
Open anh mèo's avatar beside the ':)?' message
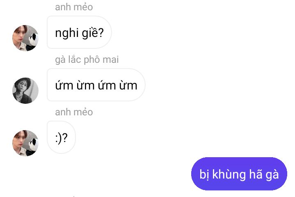click(25, 143)
